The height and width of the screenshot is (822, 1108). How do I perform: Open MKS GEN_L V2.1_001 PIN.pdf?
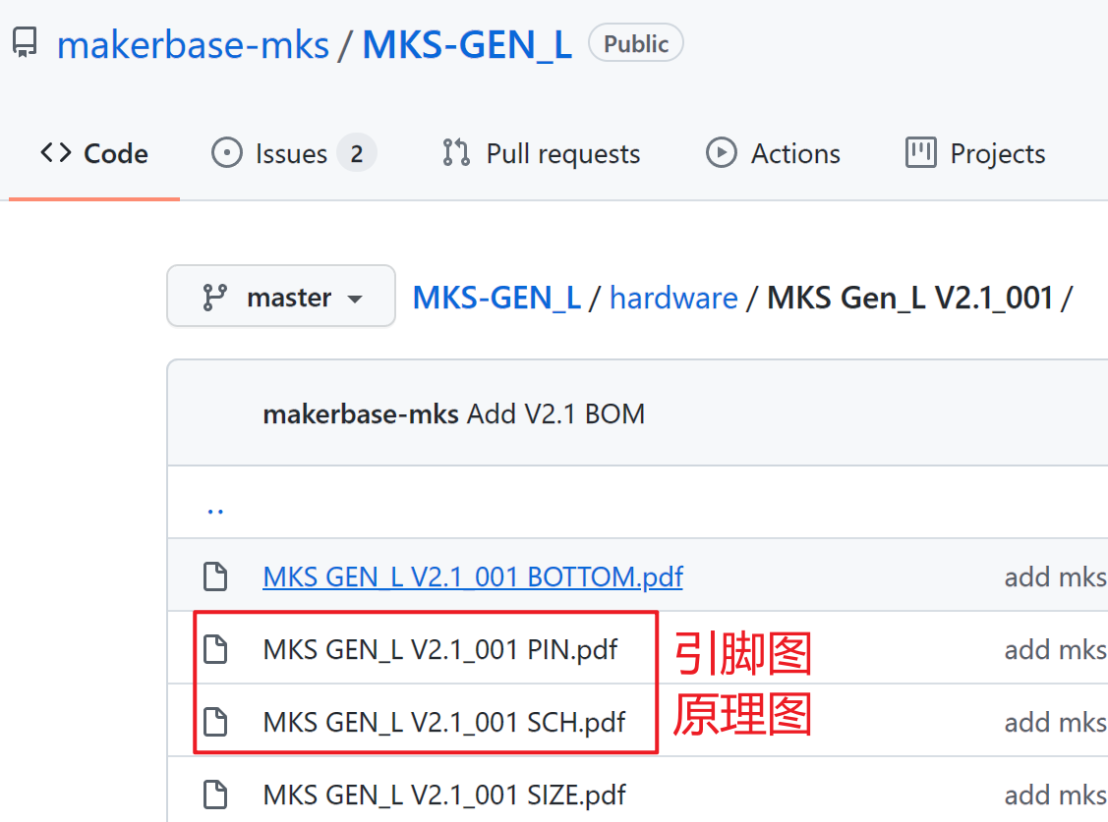[x=440, y=650]
